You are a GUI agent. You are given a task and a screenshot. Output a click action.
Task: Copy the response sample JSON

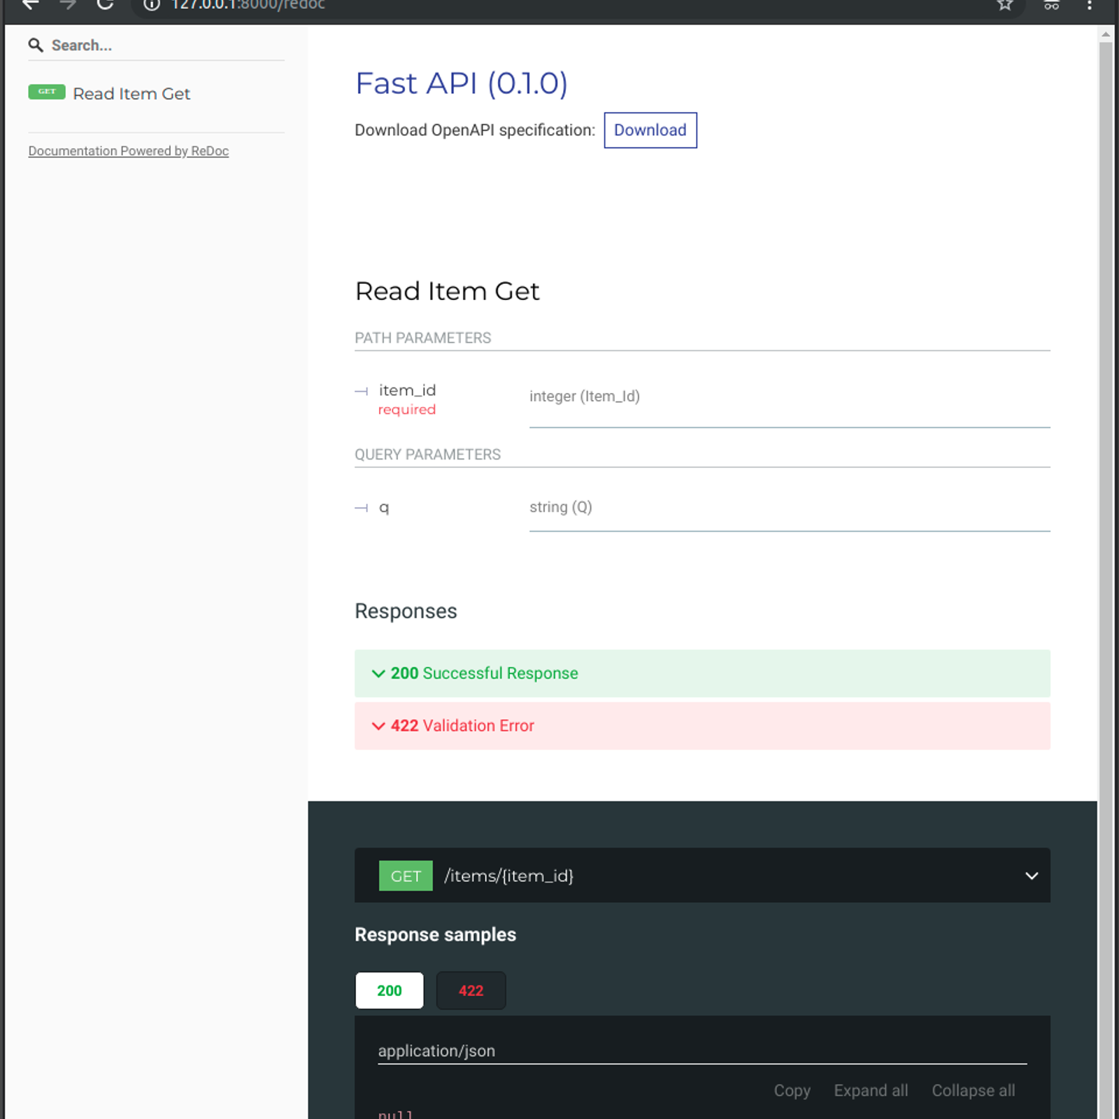[x=792, y=1090]
